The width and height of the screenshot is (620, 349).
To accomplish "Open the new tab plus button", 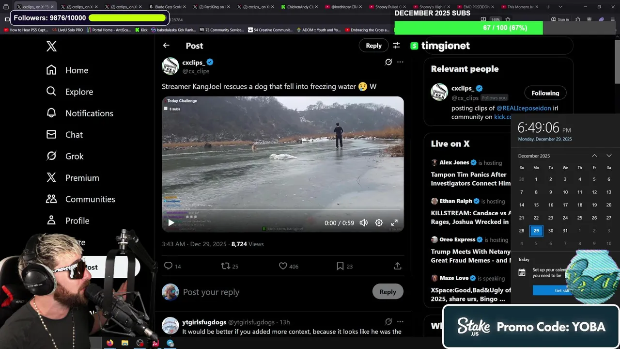I will 548,7.
